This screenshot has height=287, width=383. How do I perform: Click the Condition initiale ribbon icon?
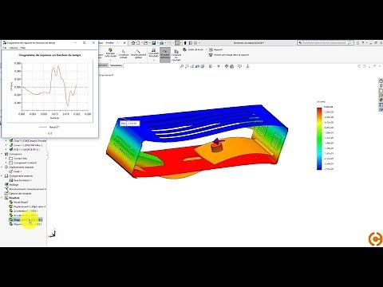(124, 53)
